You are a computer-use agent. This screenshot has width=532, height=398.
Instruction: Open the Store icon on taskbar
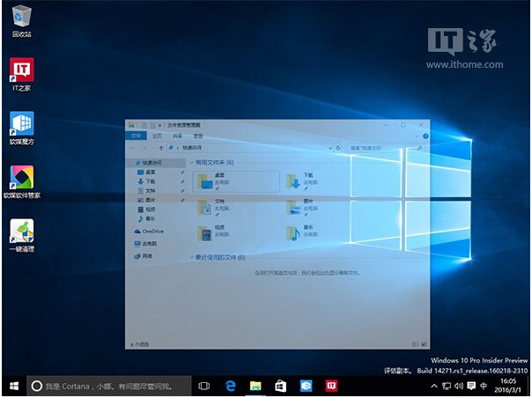tap(281, 386)
